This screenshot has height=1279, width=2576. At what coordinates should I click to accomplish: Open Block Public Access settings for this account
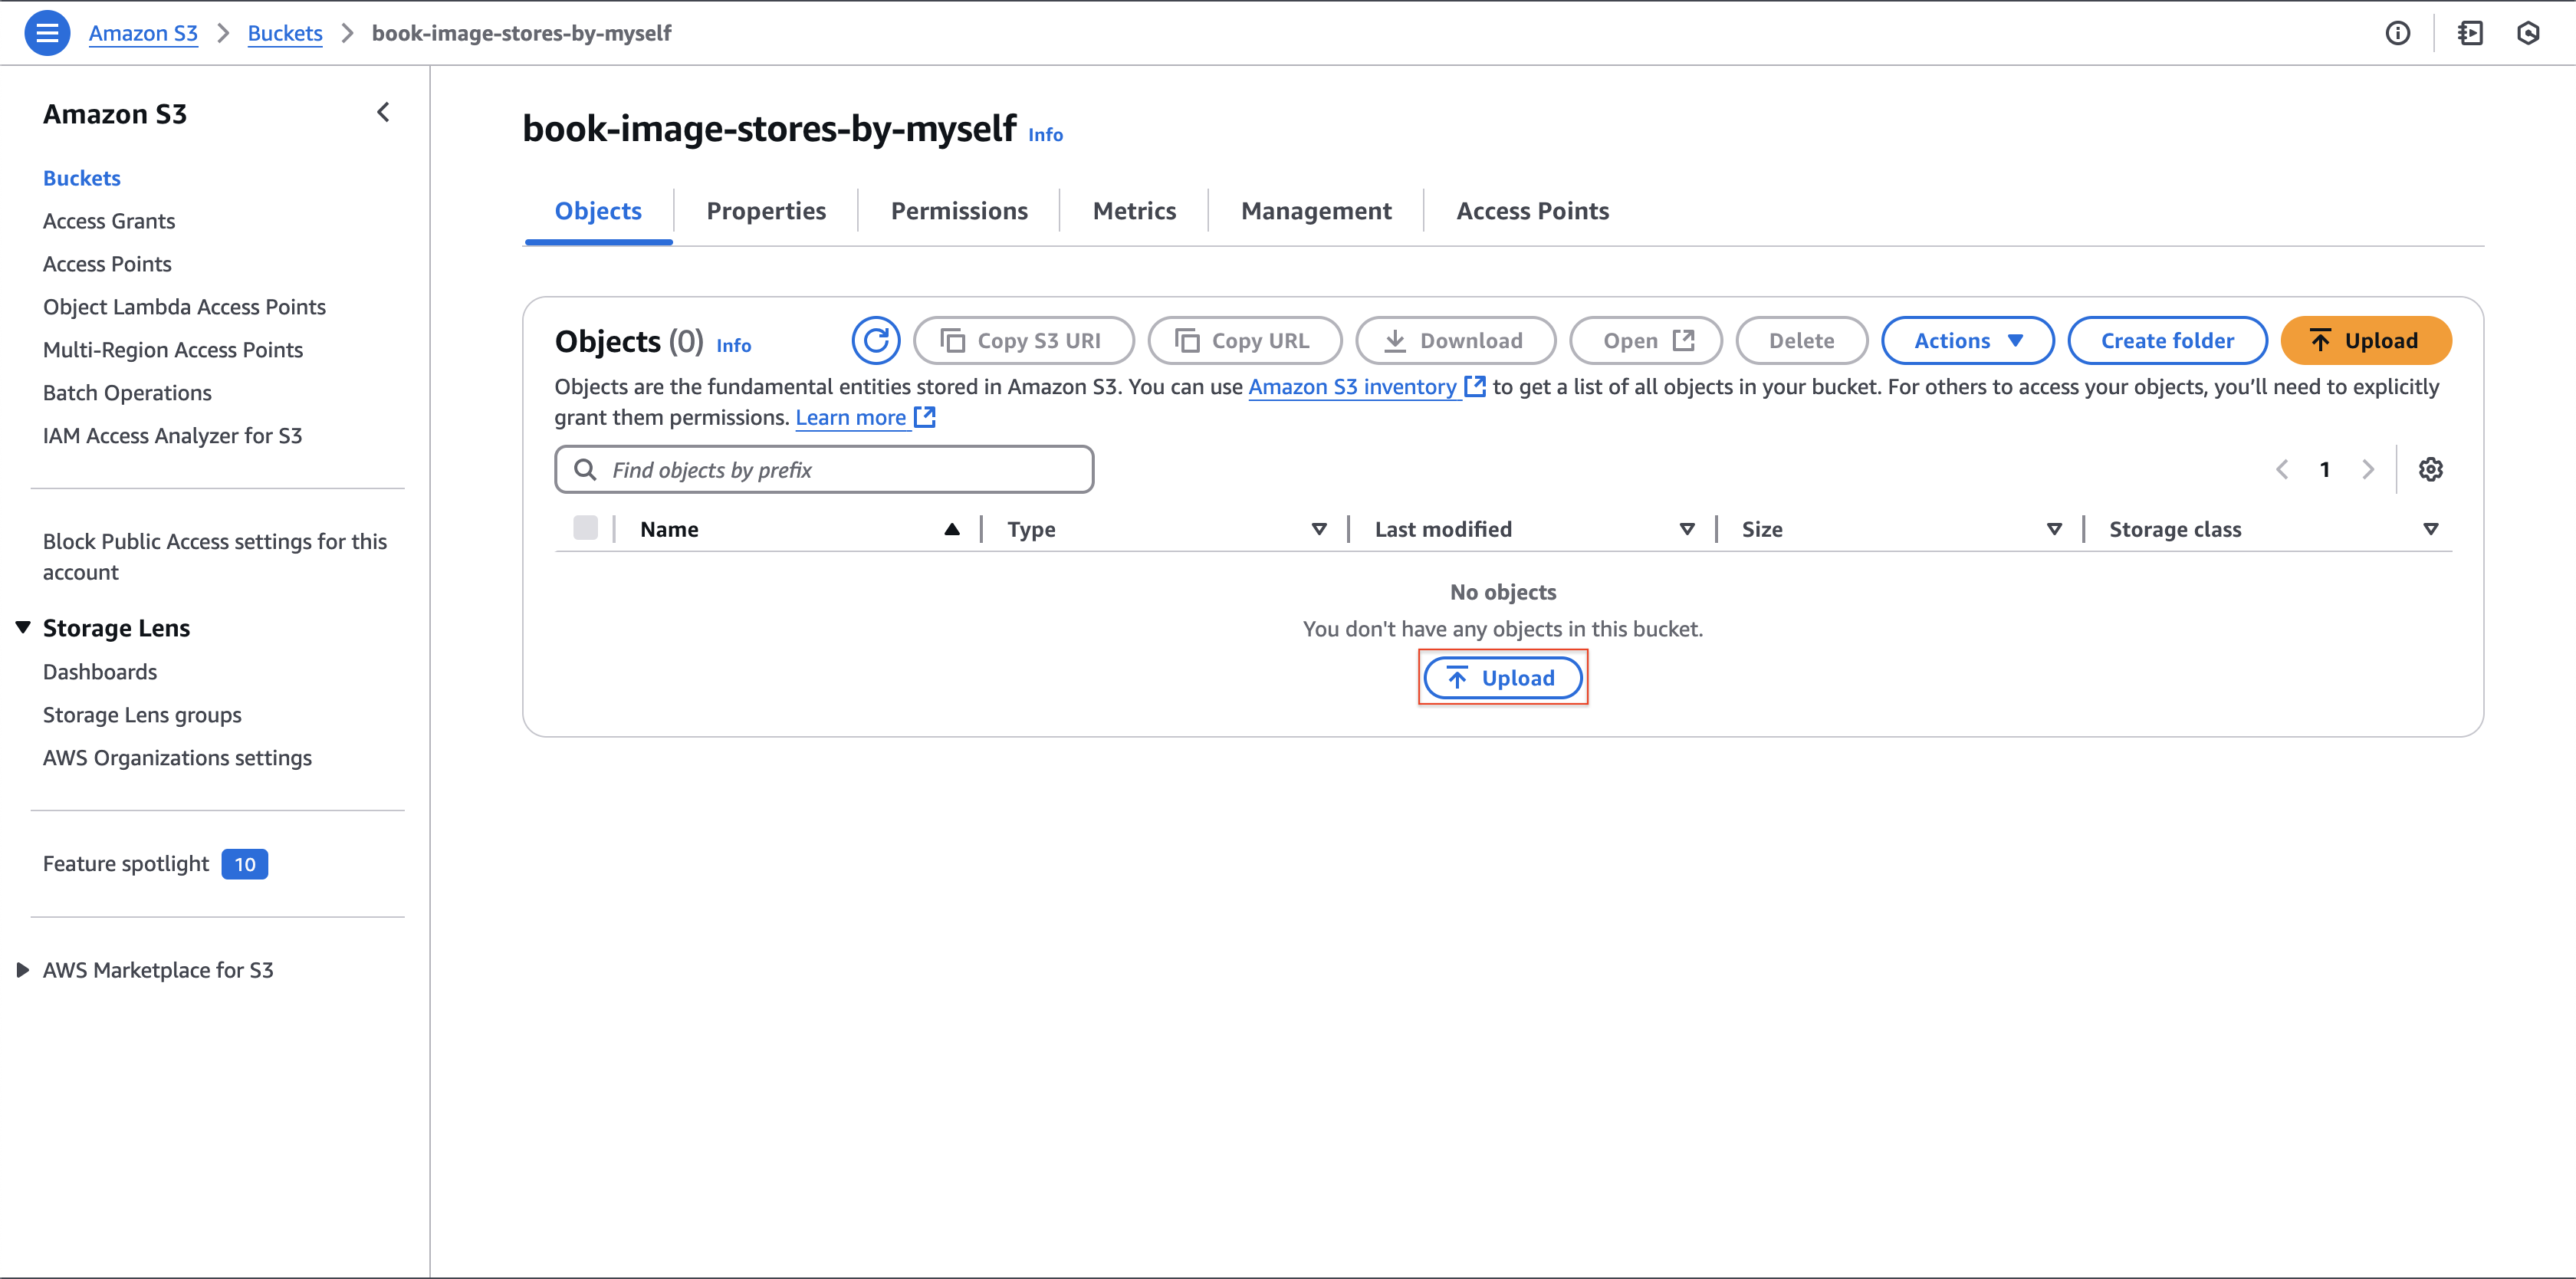point(215,557)
